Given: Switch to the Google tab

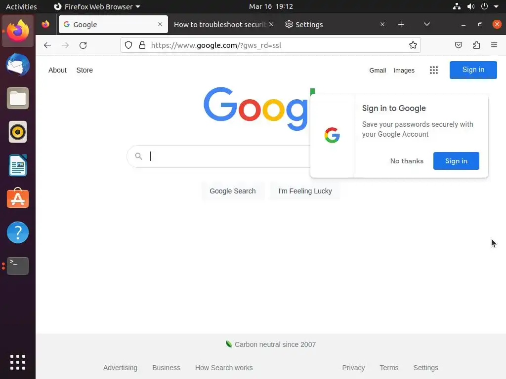Looking at the screenshot, I should click(113, 24).
